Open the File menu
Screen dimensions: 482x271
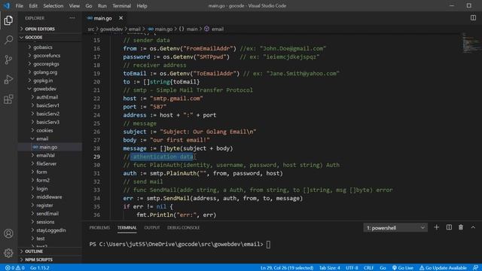[x=20, y=6]
